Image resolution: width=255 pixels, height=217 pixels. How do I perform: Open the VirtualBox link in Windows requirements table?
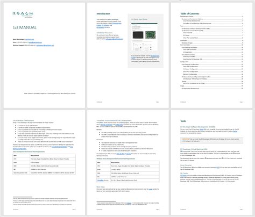[x=101, y=180]
